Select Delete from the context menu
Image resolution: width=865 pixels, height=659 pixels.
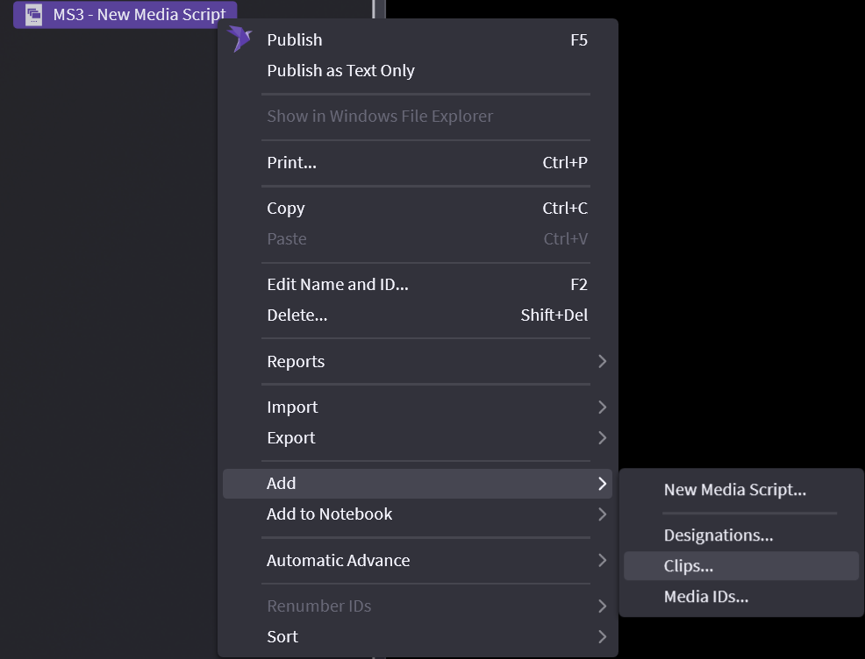pyautogui.click(x=297, y=315)
